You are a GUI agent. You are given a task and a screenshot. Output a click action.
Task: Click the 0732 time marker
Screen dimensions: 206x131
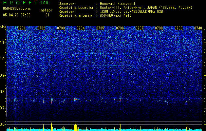tap(41, 28)
